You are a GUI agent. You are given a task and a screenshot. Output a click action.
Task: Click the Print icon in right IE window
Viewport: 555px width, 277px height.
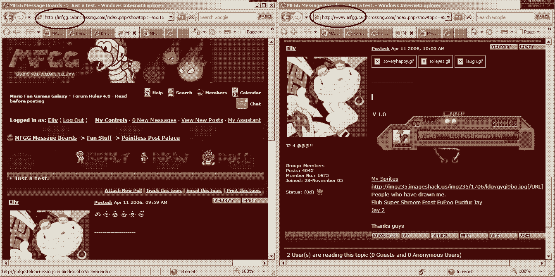coord(505,32)
